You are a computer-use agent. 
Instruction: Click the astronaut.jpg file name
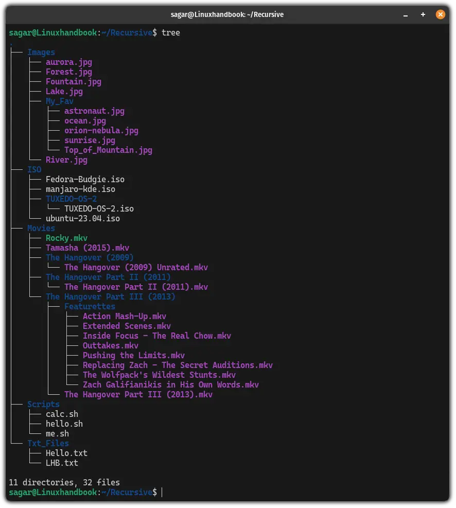(x=94, y=111)
